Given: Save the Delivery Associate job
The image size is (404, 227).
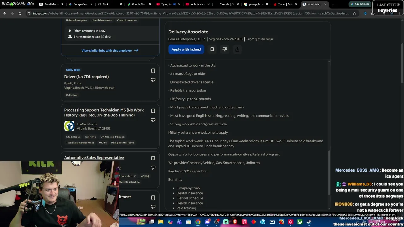Looking at the screenshot, I should click(x=212, y=49).
